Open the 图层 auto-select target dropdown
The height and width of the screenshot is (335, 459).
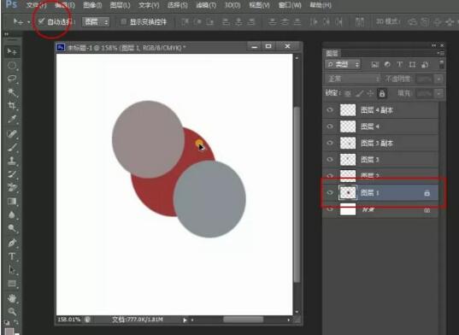[x=96, y=21]
